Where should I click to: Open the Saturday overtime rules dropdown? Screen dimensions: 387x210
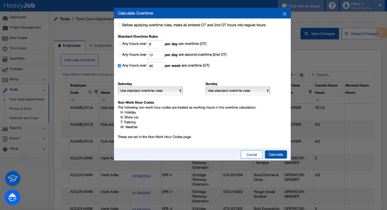[x=150, y=91]
